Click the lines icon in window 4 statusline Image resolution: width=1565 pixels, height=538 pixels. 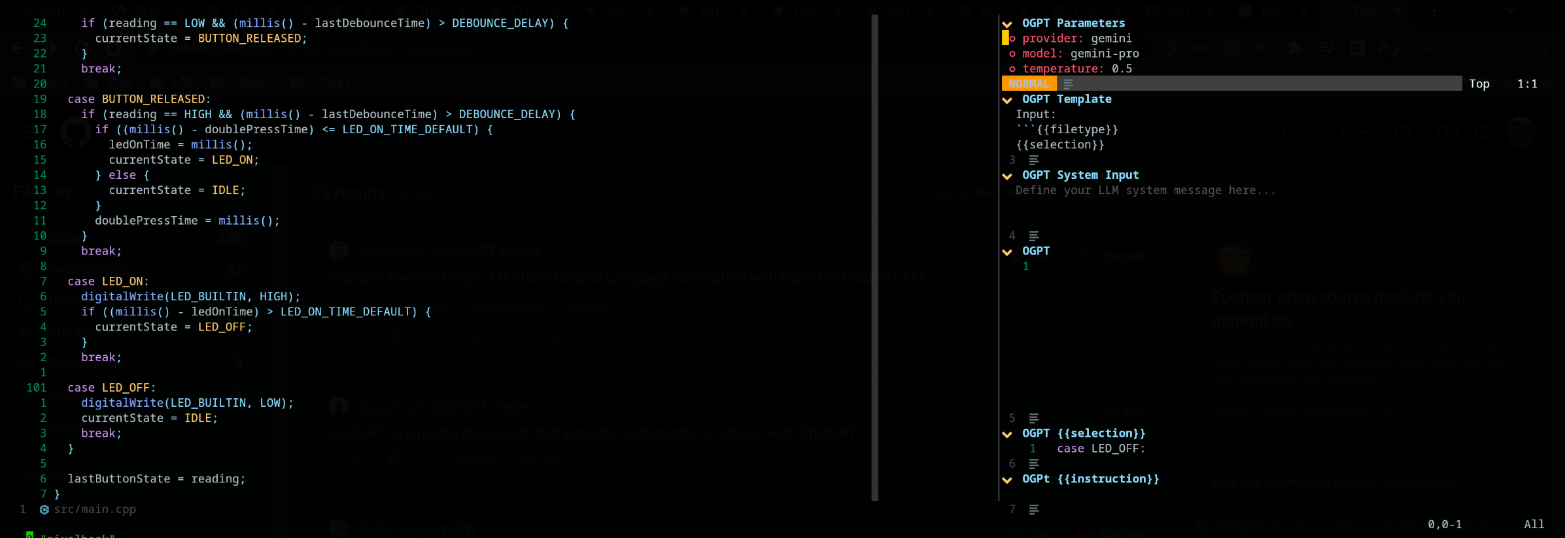coord(1034,236)
